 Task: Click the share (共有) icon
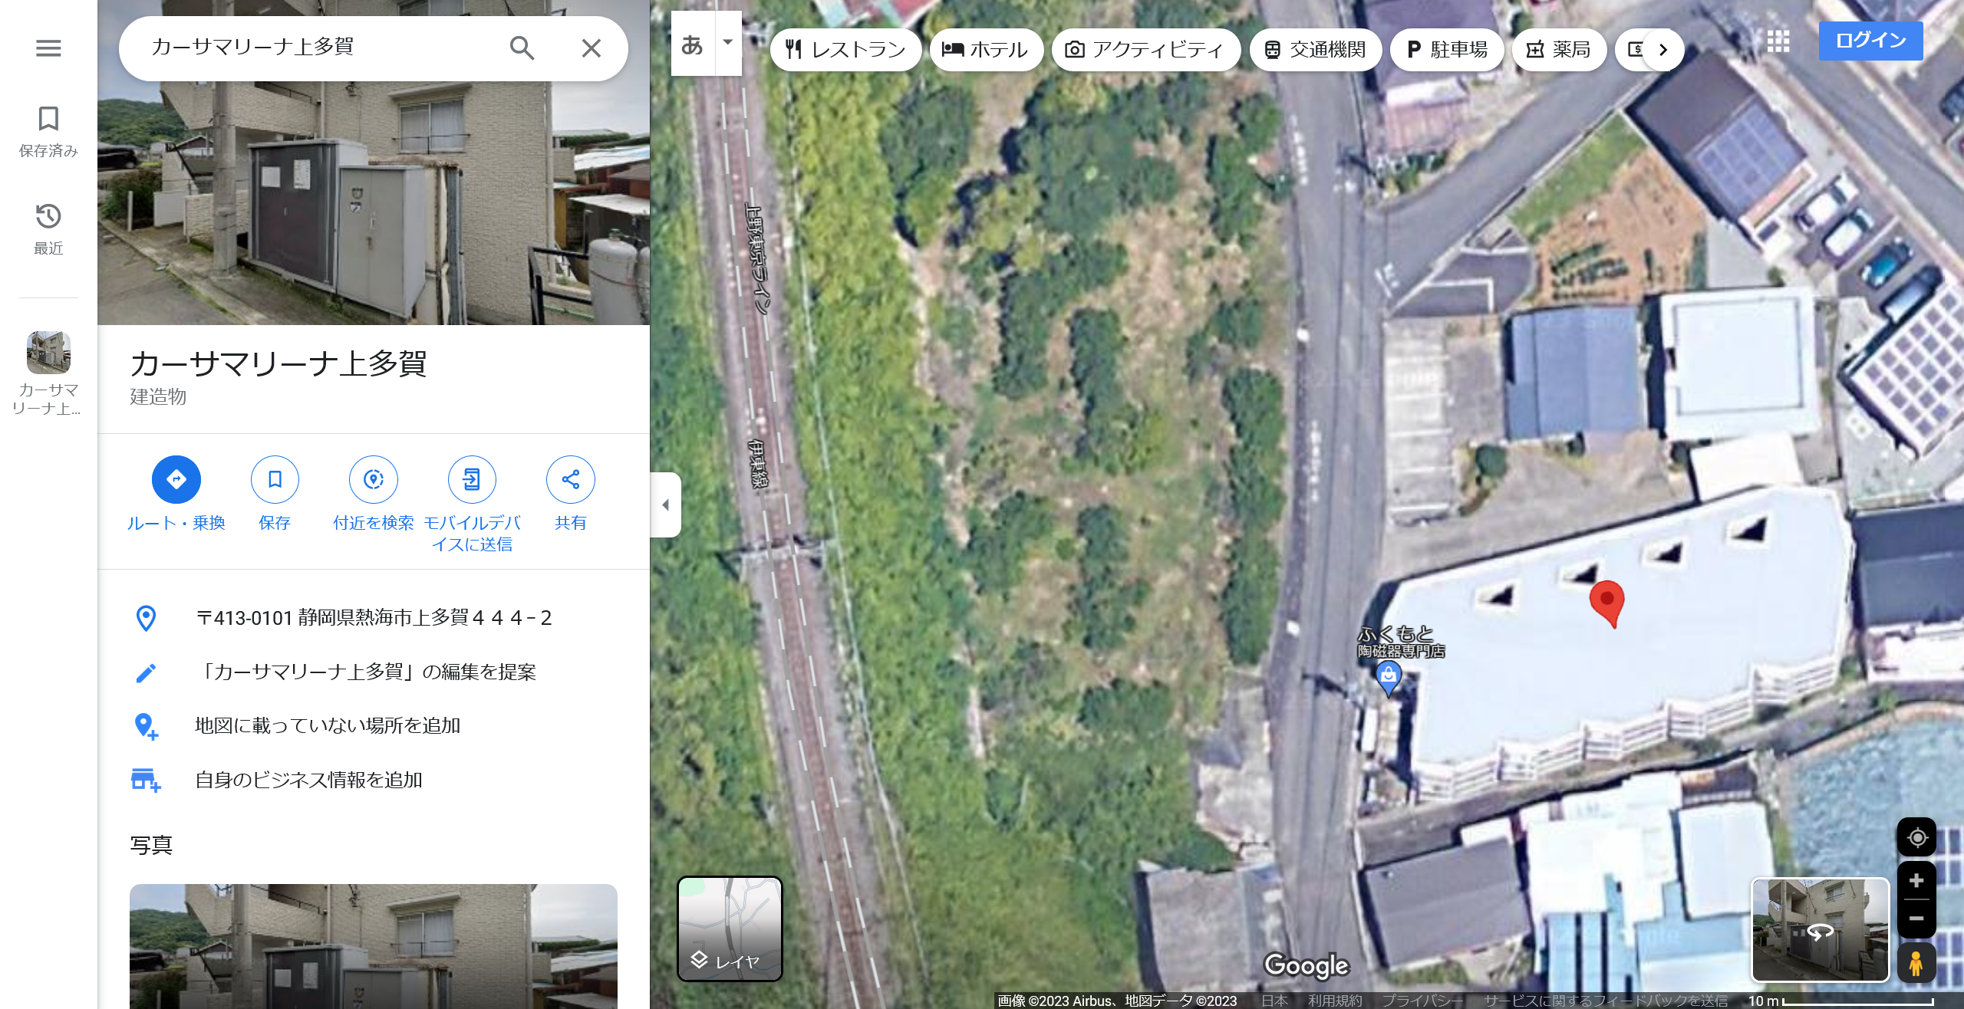point(570,480)
